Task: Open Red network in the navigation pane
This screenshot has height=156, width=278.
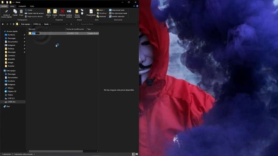Action: pyautogui.click(x=8, y=107)
